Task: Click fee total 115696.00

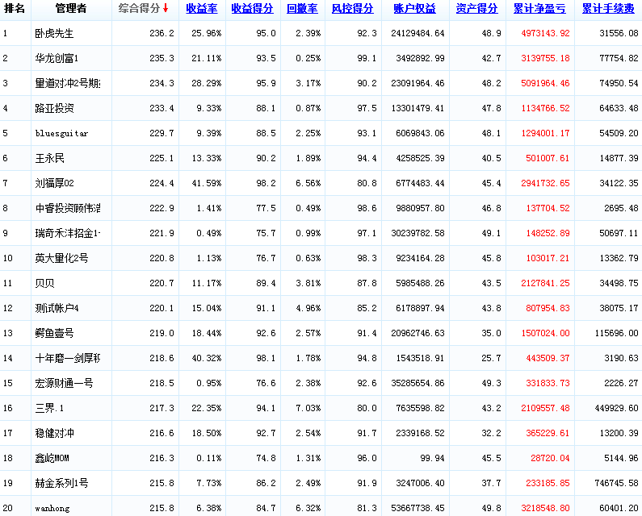Action: coord(617,333)
